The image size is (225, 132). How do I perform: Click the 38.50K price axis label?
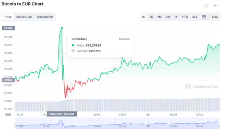pos(8,53)
